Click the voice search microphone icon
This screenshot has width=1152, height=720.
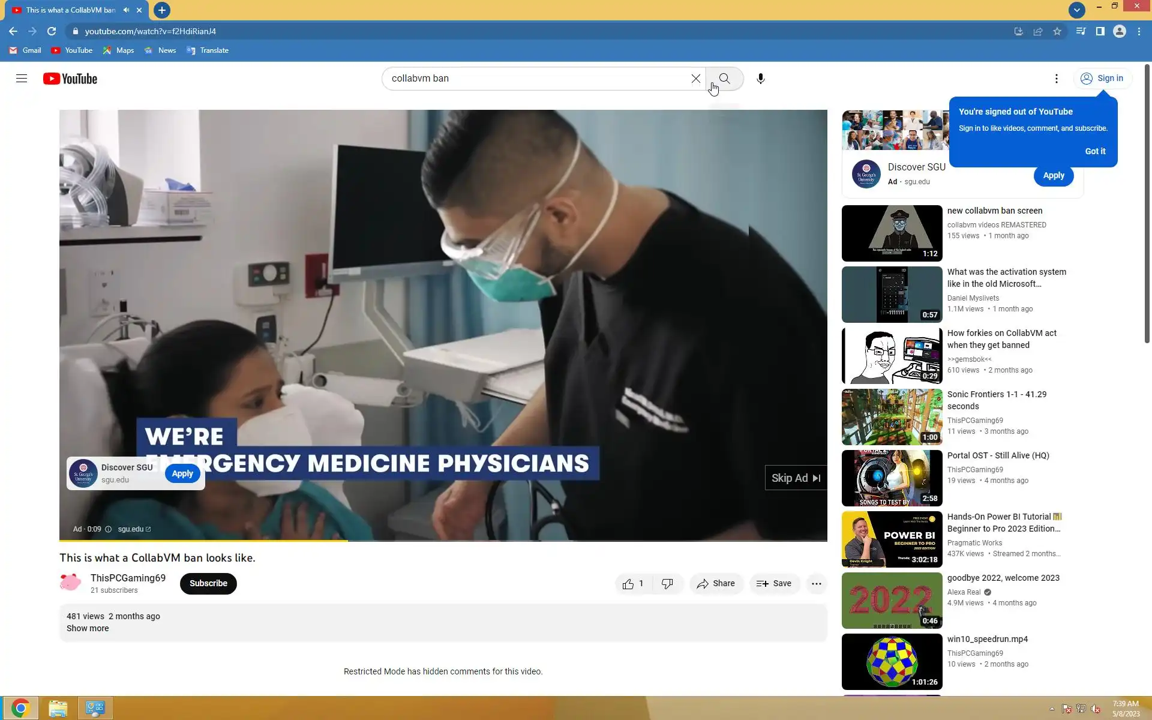pos(760,79)
